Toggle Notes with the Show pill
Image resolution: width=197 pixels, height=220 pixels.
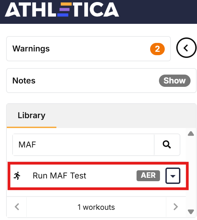(175, 80)
